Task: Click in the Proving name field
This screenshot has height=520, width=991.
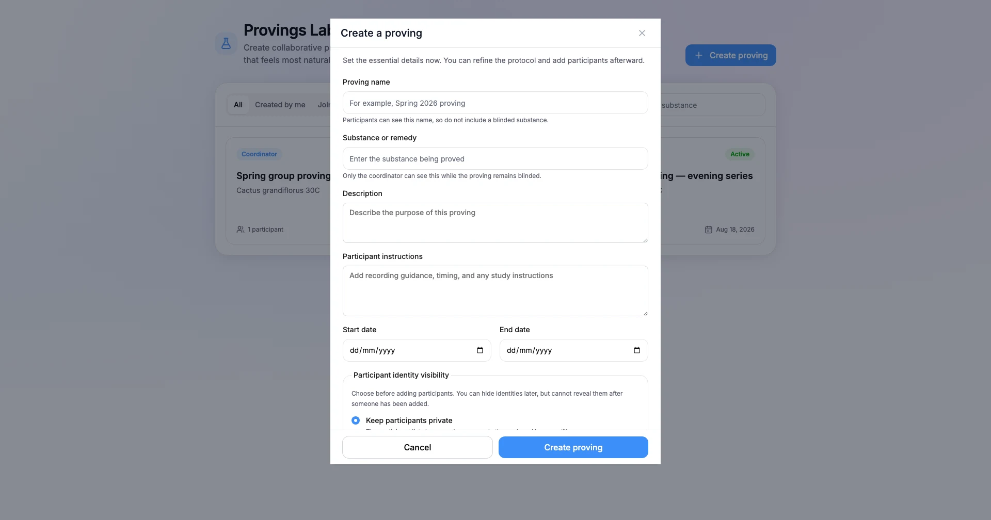Action: pos(495,103)
